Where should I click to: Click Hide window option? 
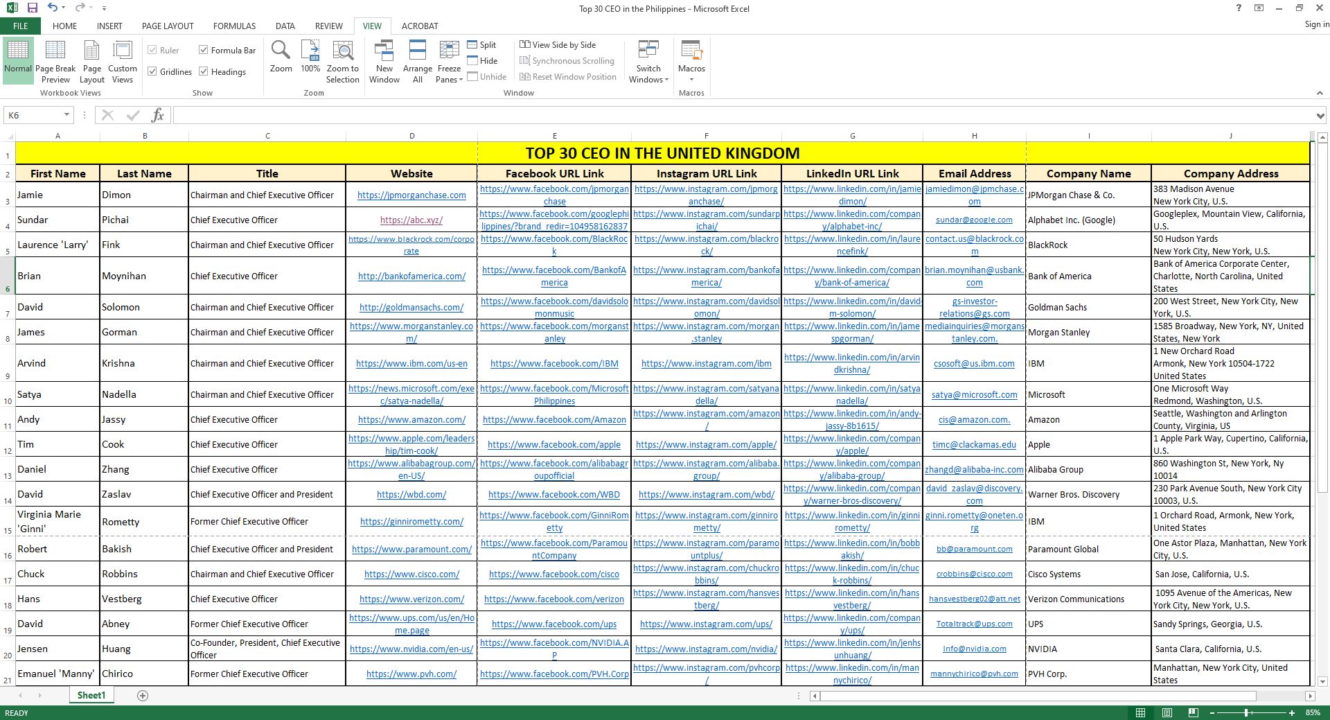pyautogui.click(x=482, y=60)
